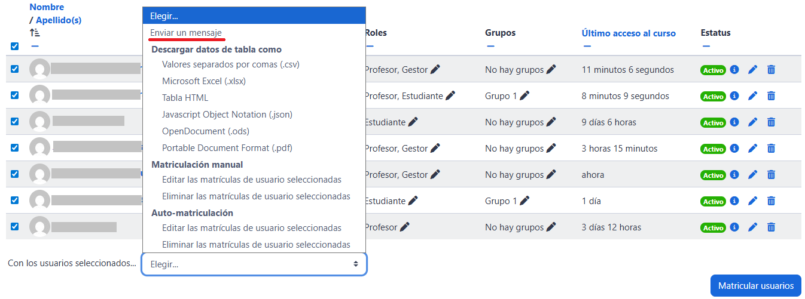
Task: Click blue pencil icon in the "1 día" row
Action: [753, 201]
